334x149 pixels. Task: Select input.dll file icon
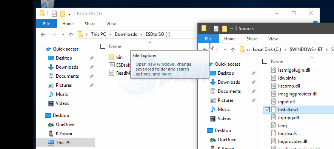tap(274, 102)
